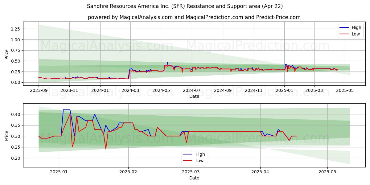Click the '2023-11' date tick label
Image resolution: width=370 pixels, height=185 pixels.
(69, 91)
